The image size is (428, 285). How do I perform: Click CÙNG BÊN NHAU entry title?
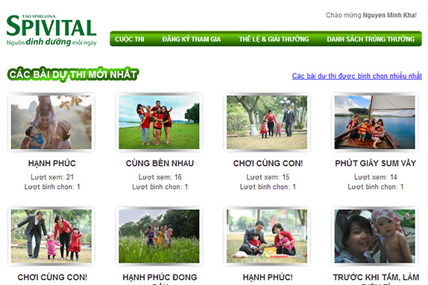click(160, 163)
